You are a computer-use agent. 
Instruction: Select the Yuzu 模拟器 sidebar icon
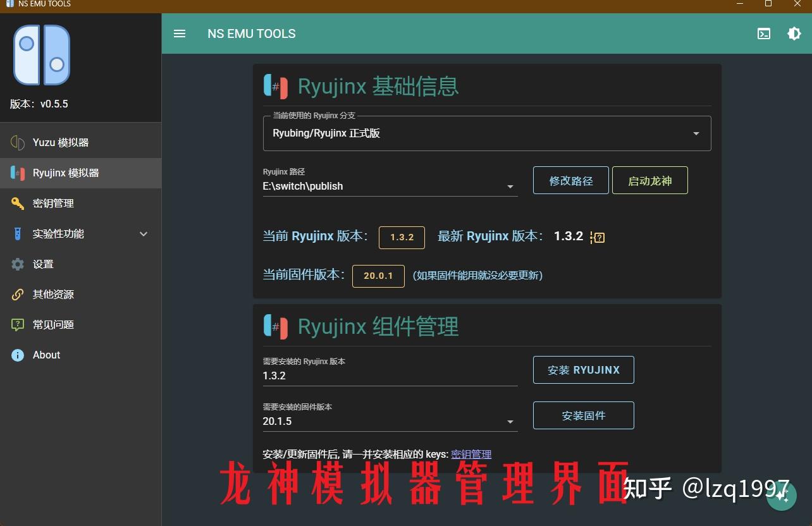click(18, 142)
